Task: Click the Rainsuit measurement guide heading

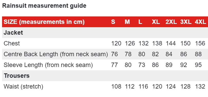Action: [44, 6]
